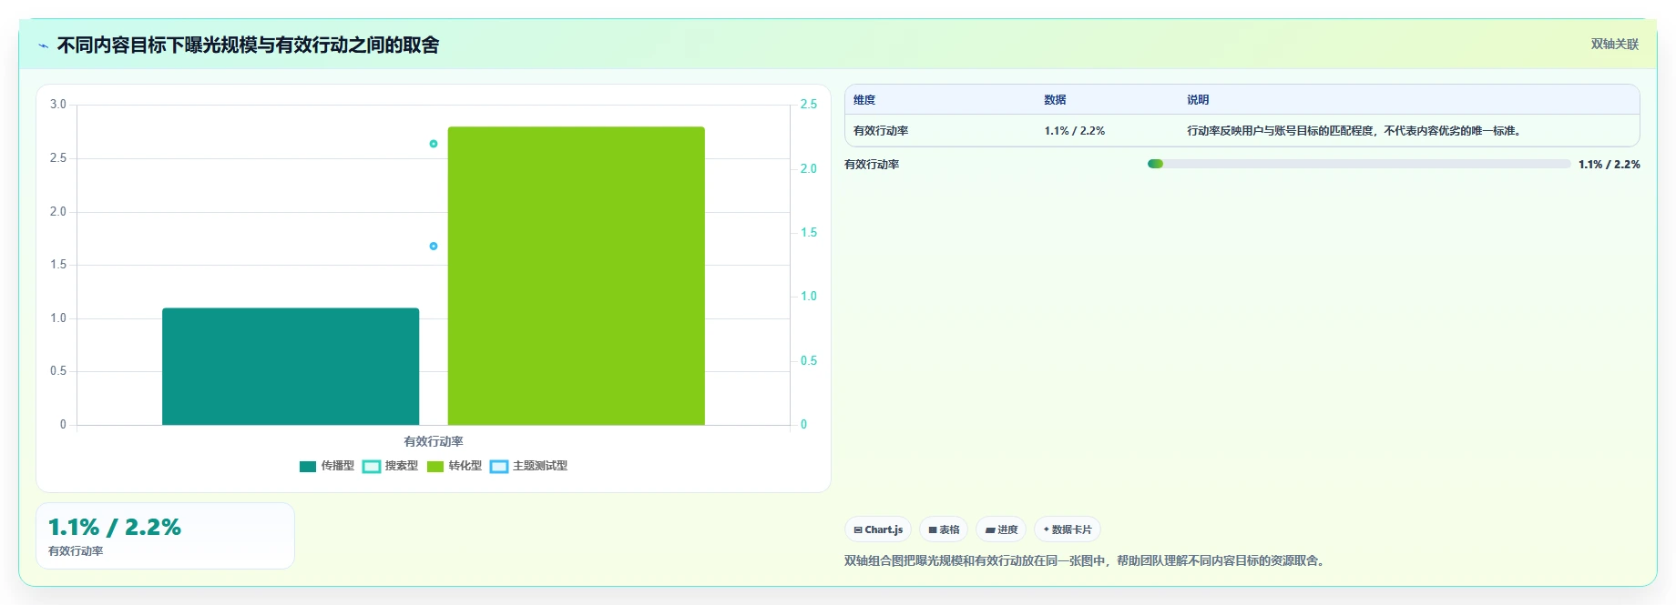This screenshot has width=1676, height=605.
Task: Click the 进度 tag chip
Action: point(1001,529)
